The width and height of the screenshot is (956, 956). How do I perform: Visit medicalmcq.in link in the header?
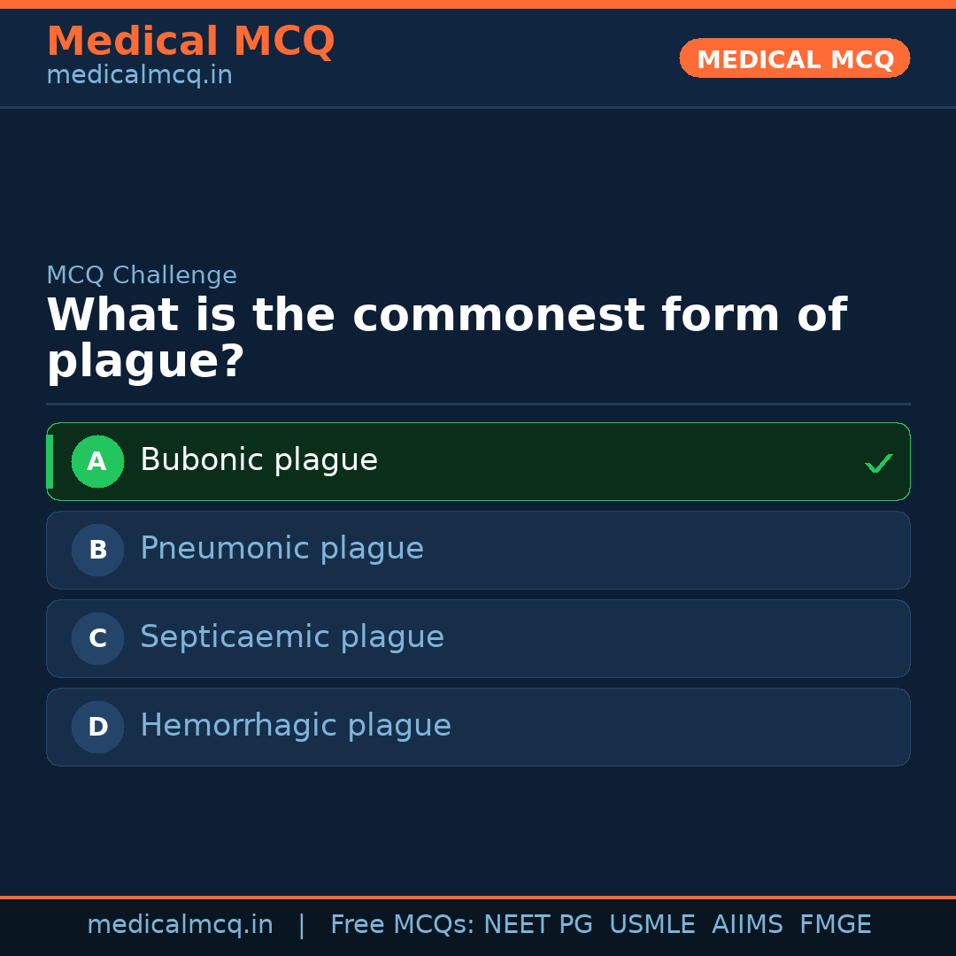point(138,74)
